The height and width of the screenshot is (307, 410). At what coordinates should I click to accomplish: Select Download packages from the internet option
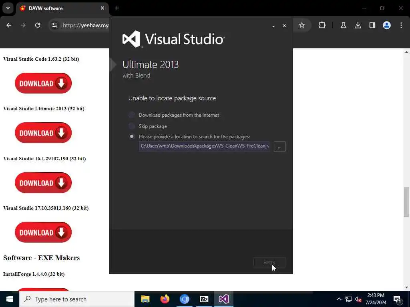click(131, 115)
